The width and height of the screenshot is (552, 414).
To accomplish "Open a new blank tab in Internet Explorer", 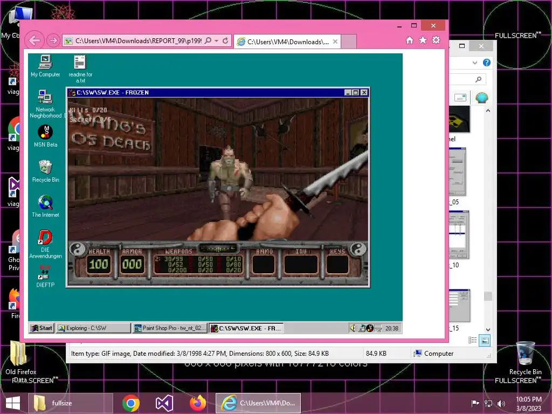I will point(349,42).
